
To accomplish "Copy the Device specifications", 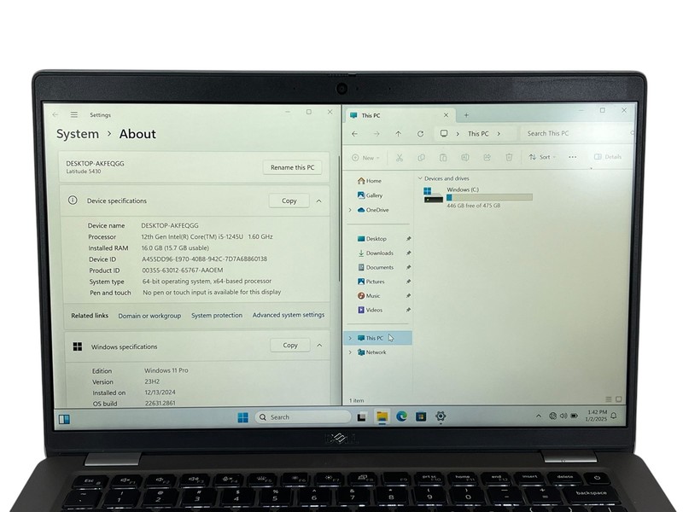I will point(289,201).
